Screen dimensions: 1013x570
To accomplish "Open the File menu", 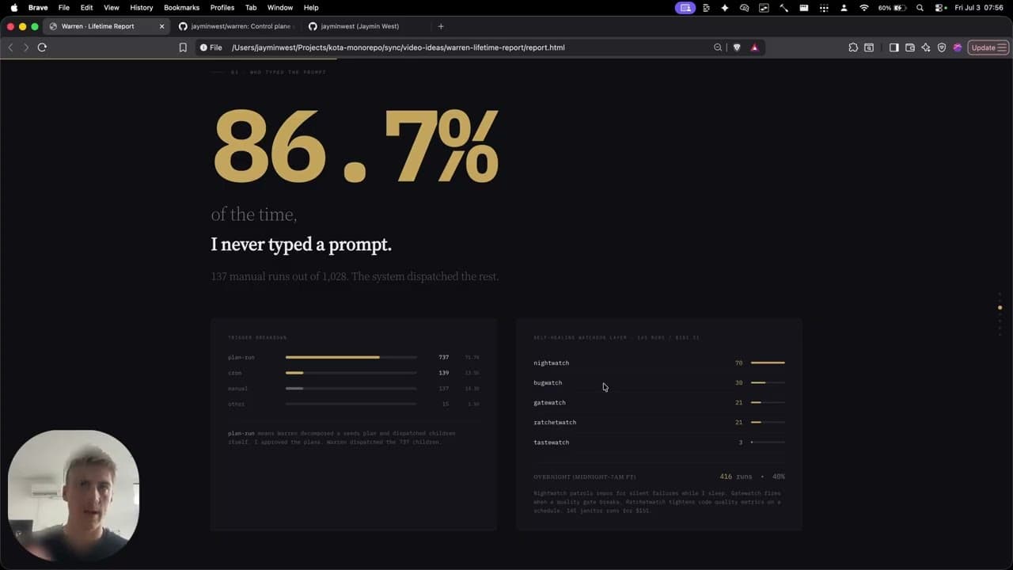I will 64,7.
